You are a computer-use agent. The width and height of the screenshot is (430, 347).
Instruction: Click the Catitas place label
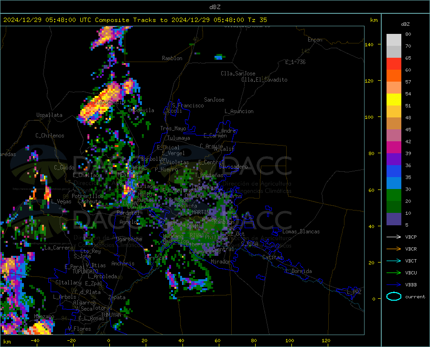coord(272,257)
